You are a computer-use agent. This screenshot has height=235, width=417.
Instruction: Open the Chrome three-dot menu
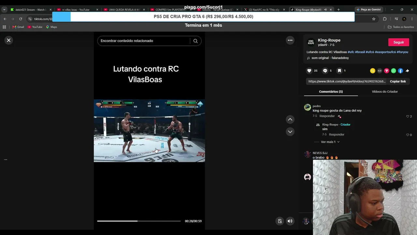tap(412, 19)
